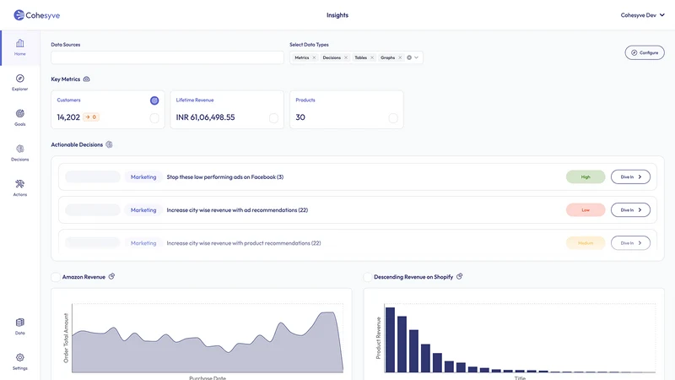This screenshot has width=675, height=380.
Task: Open Settings gear in the sidebar
Action: pyautogui.click(x=19, y=357)
